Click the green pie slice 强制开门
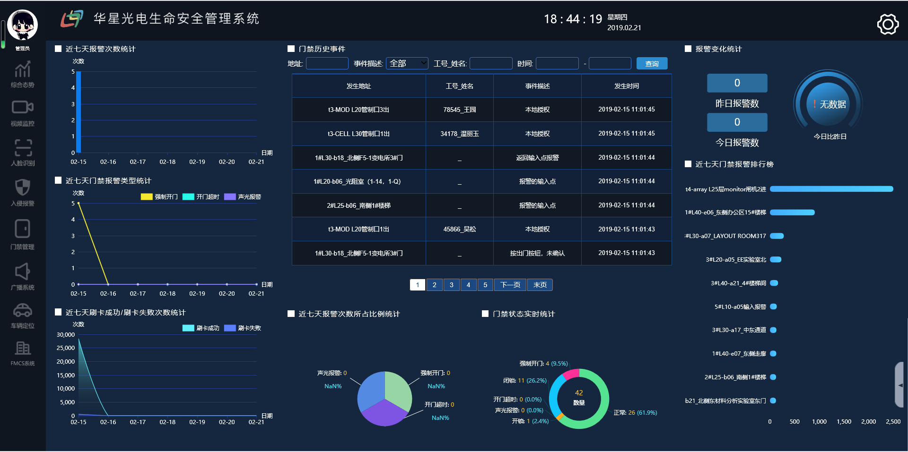Screen dimensions: 908x452 pyautogui.click(x=398, y=390)
